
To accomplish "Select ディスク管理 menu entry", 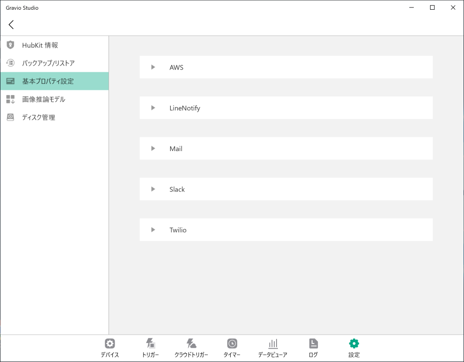I will point(54,117).
